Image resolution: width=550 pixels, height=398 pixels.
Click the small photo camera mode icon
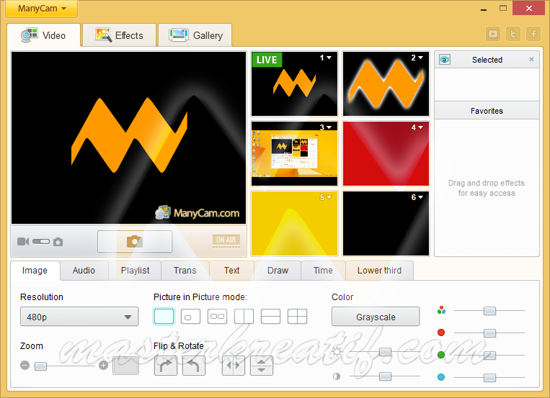click(x=58, y=242)
